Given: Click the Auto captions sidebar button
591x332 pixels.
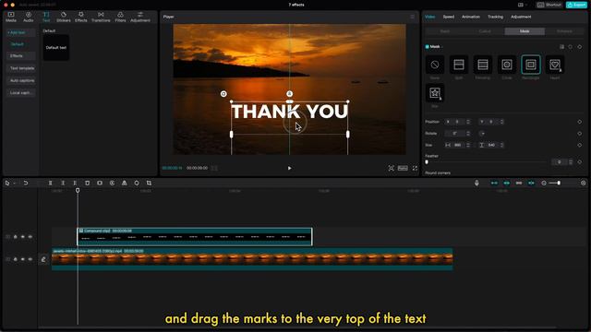Looking at the screenshot, I should coord(22,80).
